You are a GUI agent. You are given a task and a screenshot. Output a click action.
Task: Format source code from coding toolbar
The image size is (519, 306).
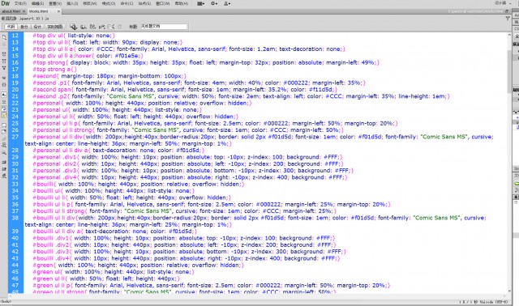[4, 176]
